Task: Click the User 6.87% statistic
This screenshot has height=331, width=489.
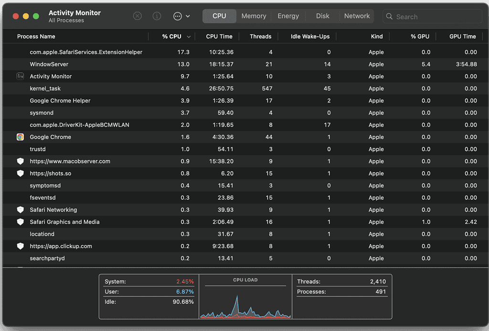Action: pos(149,292)
